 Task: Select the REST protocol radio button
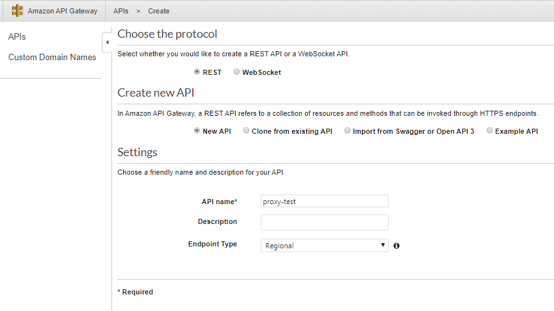click(197, 72)
